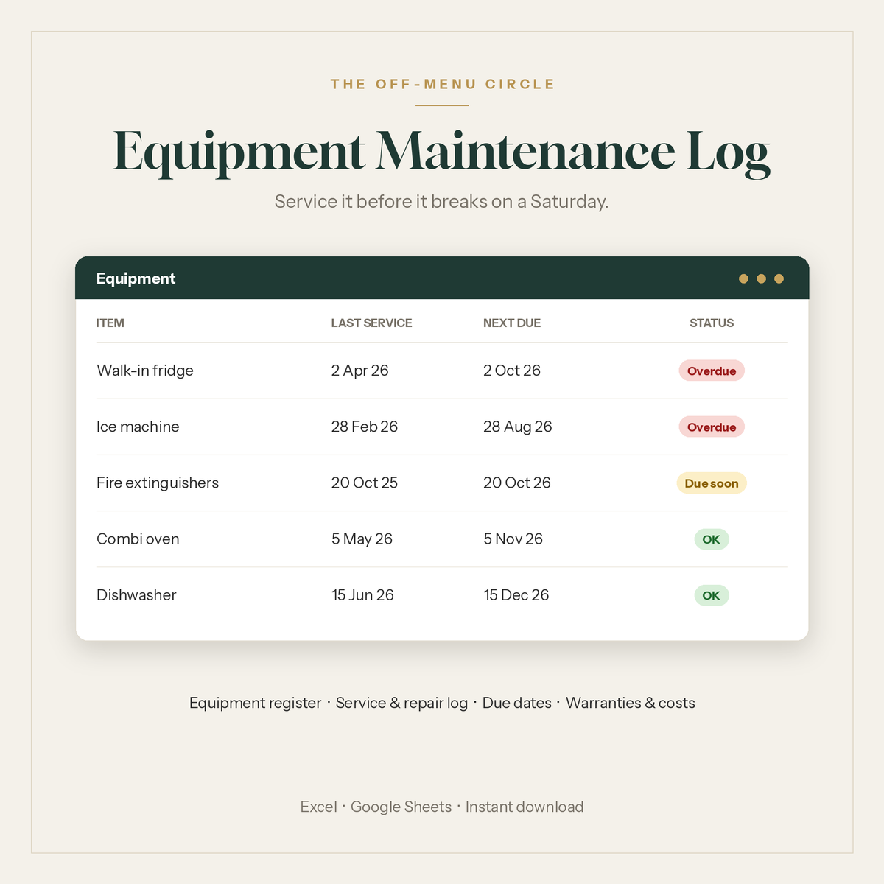884x884 pixels.
Task: Click the Instant download label
Action: 525,807
